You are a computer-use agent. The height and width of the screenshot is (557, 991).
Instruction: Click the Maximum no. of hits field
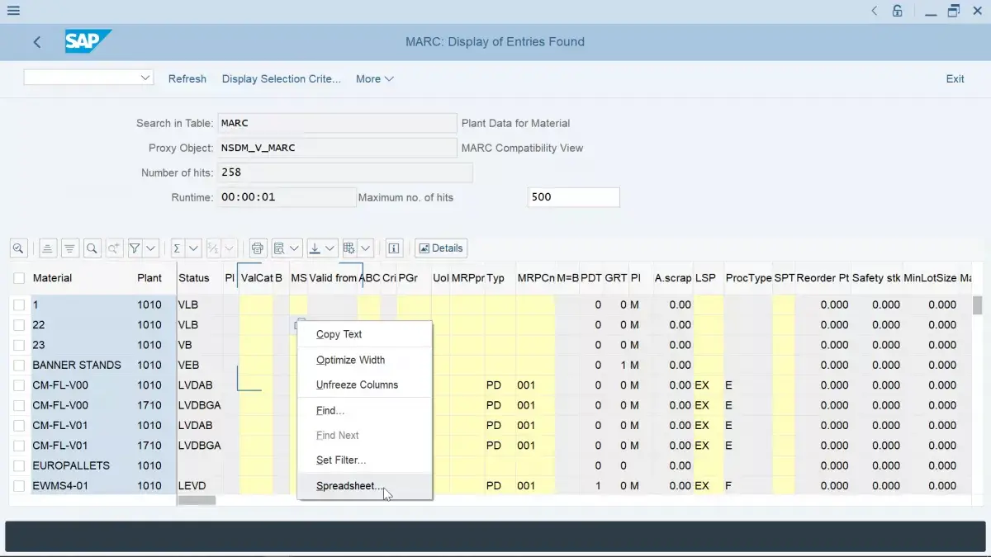[573, 196]
